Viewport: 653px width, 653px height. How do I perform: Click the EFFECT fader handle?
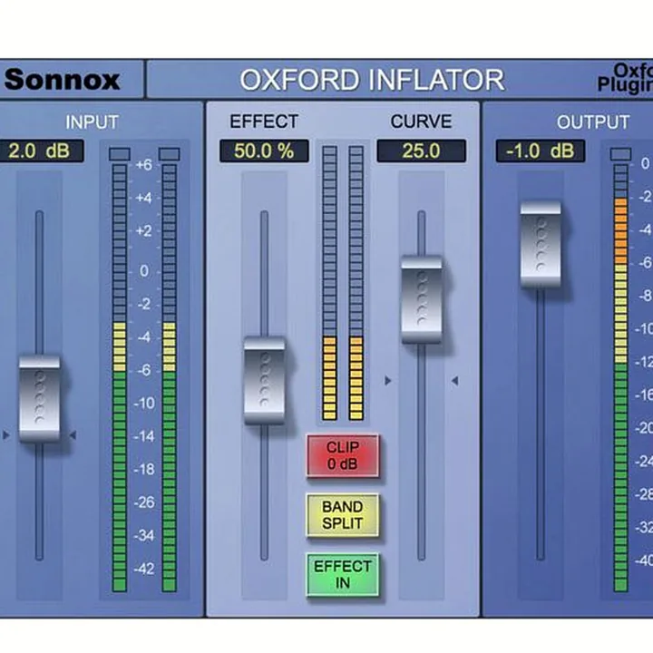265,381
